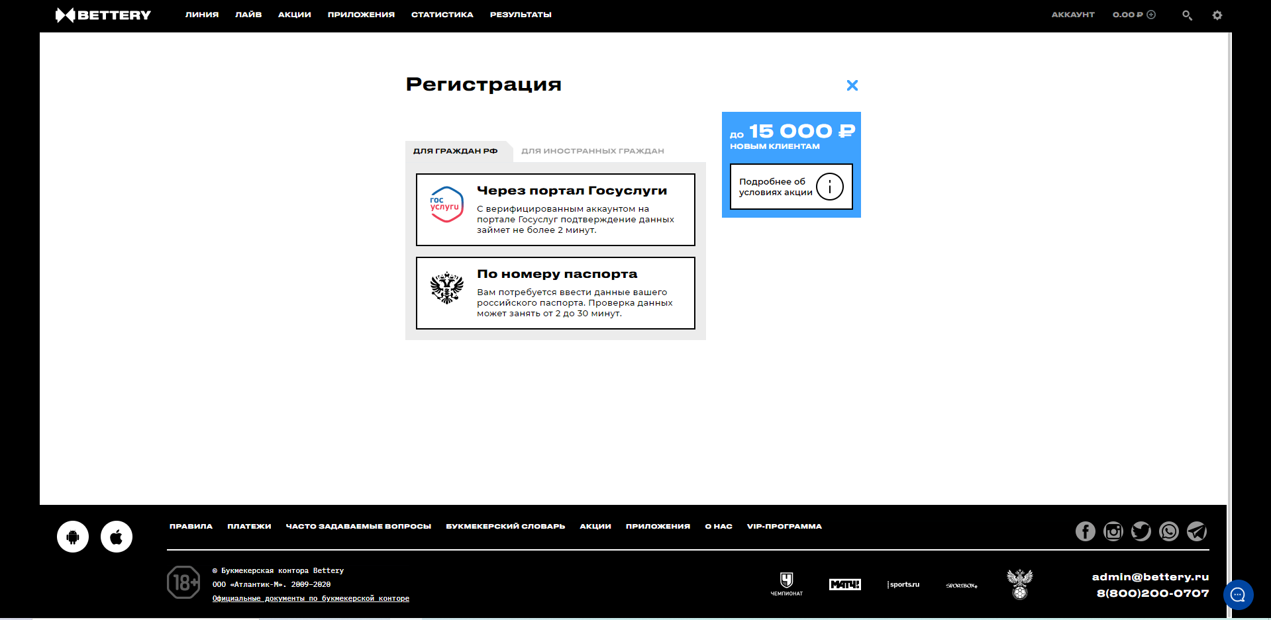Open ПРИЛОЖЕНИЯ in top navigation
Viewport: 1271px width, 620px height.
361,15
